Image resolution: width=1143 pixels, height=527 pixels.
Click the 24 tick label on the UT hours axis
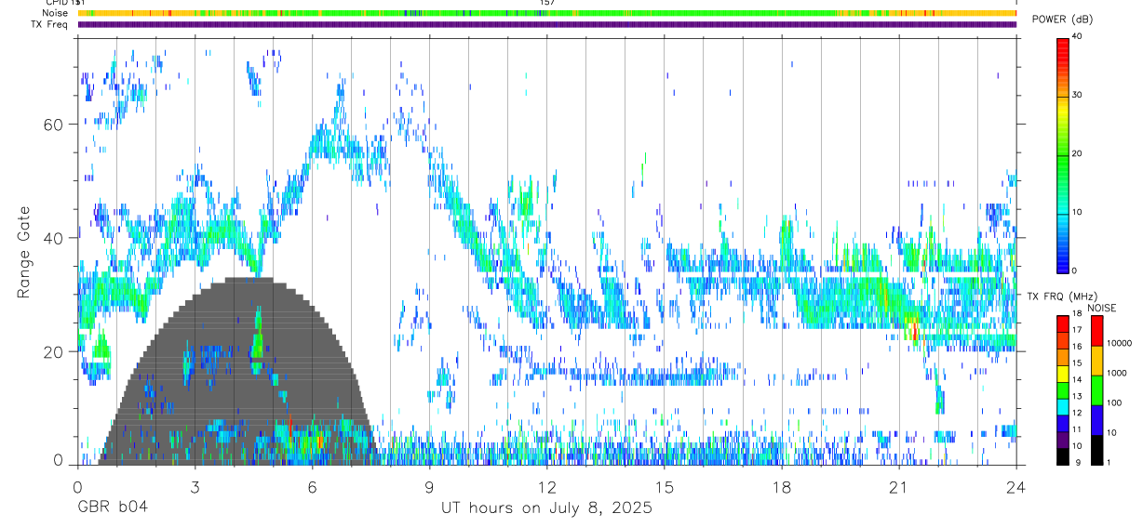1015,486
